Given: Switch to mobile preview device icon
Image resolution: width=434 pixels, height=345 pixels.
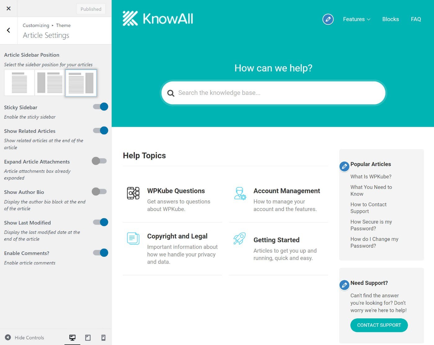Looking at the screenshot, I should click(104, 338).
